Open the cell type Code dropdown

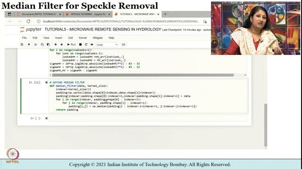[x=107, y=45]
